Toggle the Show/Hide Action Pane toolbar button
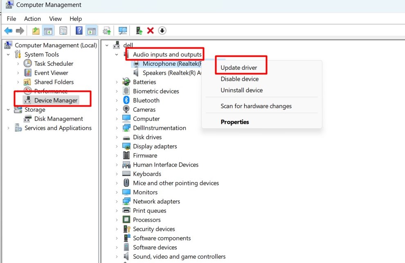 pos(91,31)
